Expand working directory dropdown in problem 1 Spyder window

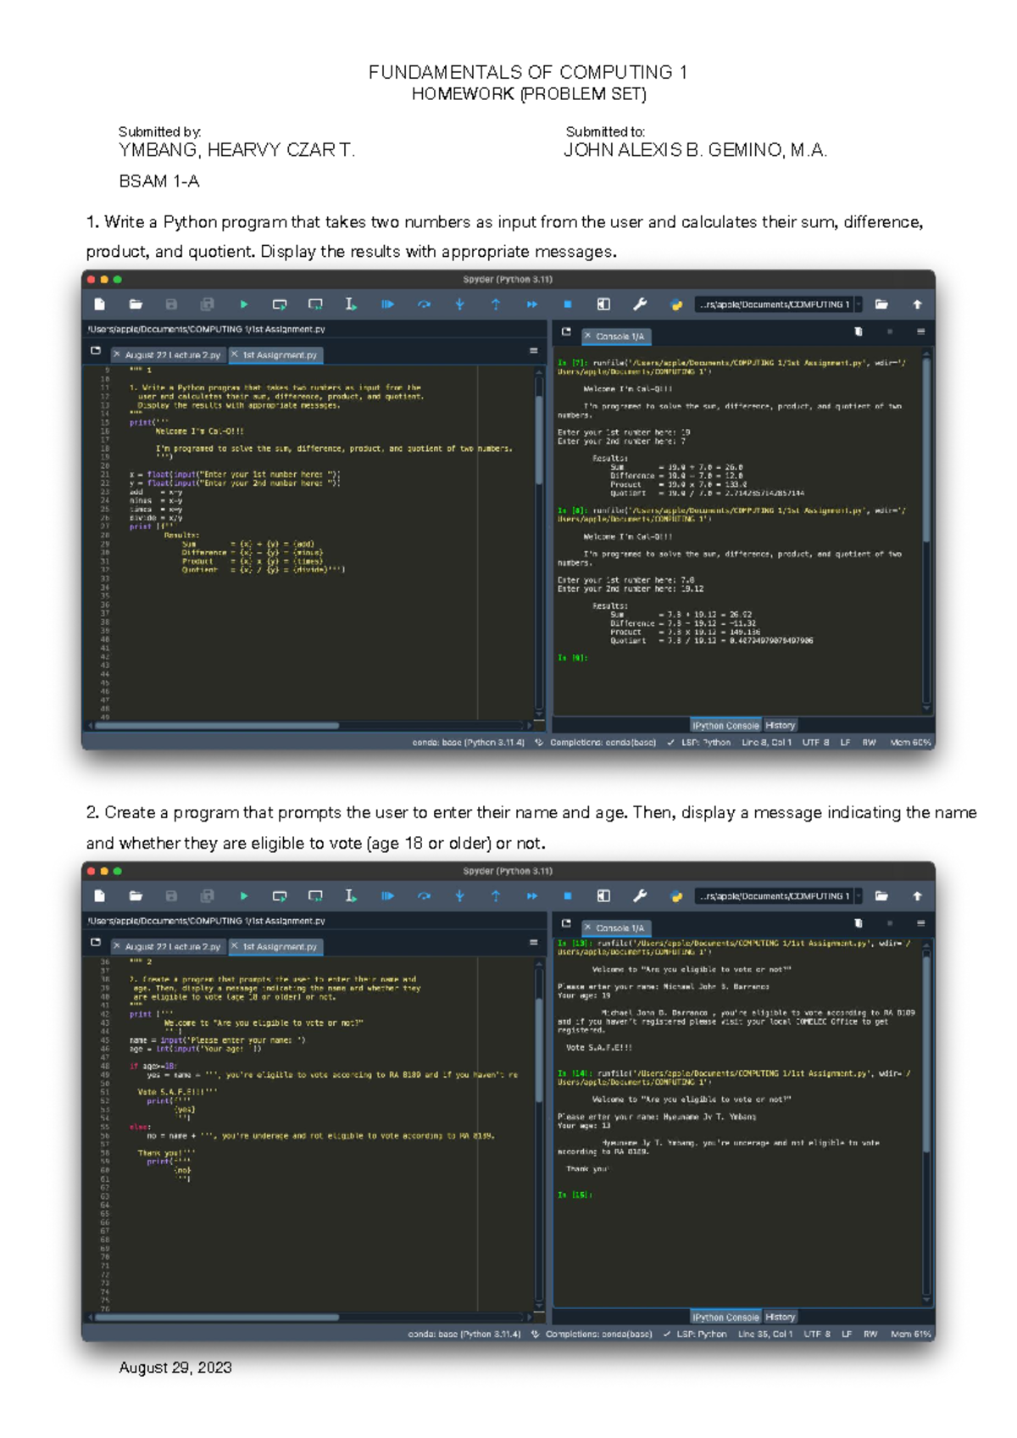859,304
